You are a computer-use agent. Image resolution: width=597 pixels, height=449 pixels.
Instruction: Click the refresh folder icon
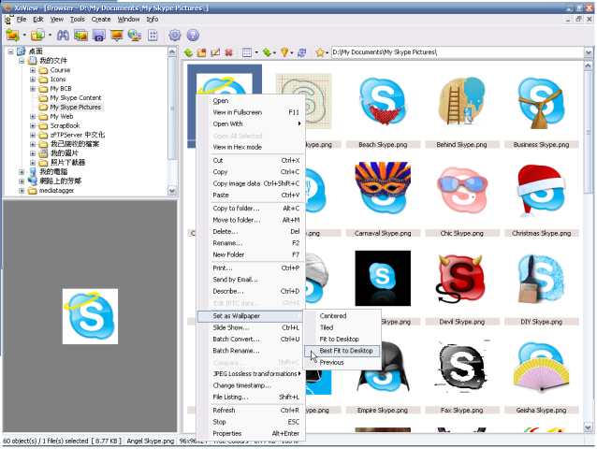(x=302, y=53)
